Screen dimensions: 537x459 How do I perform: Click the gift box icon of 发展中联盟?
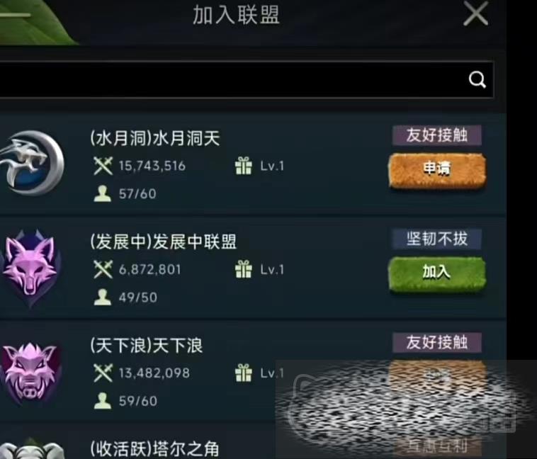(244, 269)
